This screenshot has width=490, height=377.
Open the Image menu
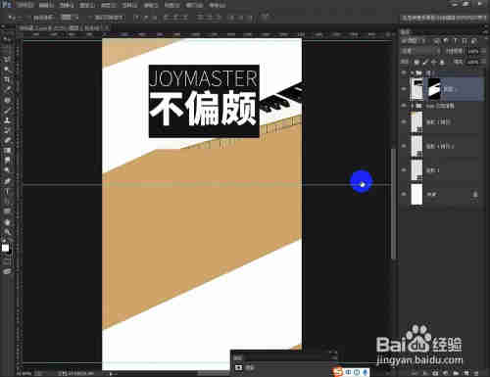click(67, 5)
